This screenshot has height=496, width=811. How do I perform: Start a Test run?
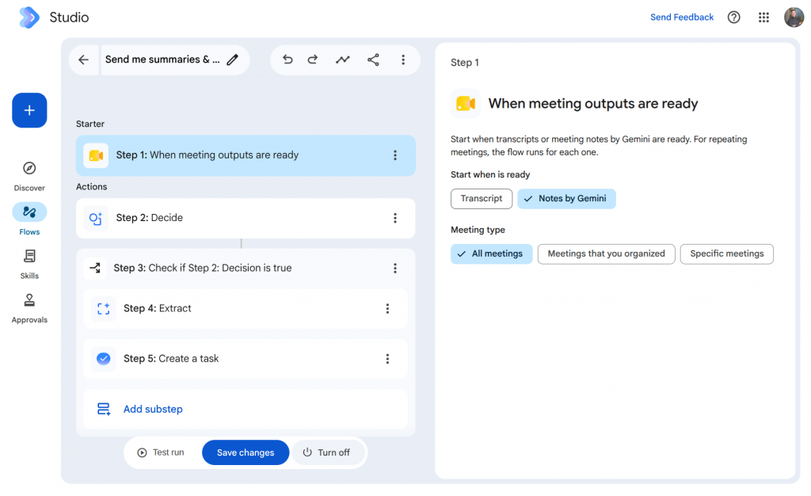tap(161, 452)
